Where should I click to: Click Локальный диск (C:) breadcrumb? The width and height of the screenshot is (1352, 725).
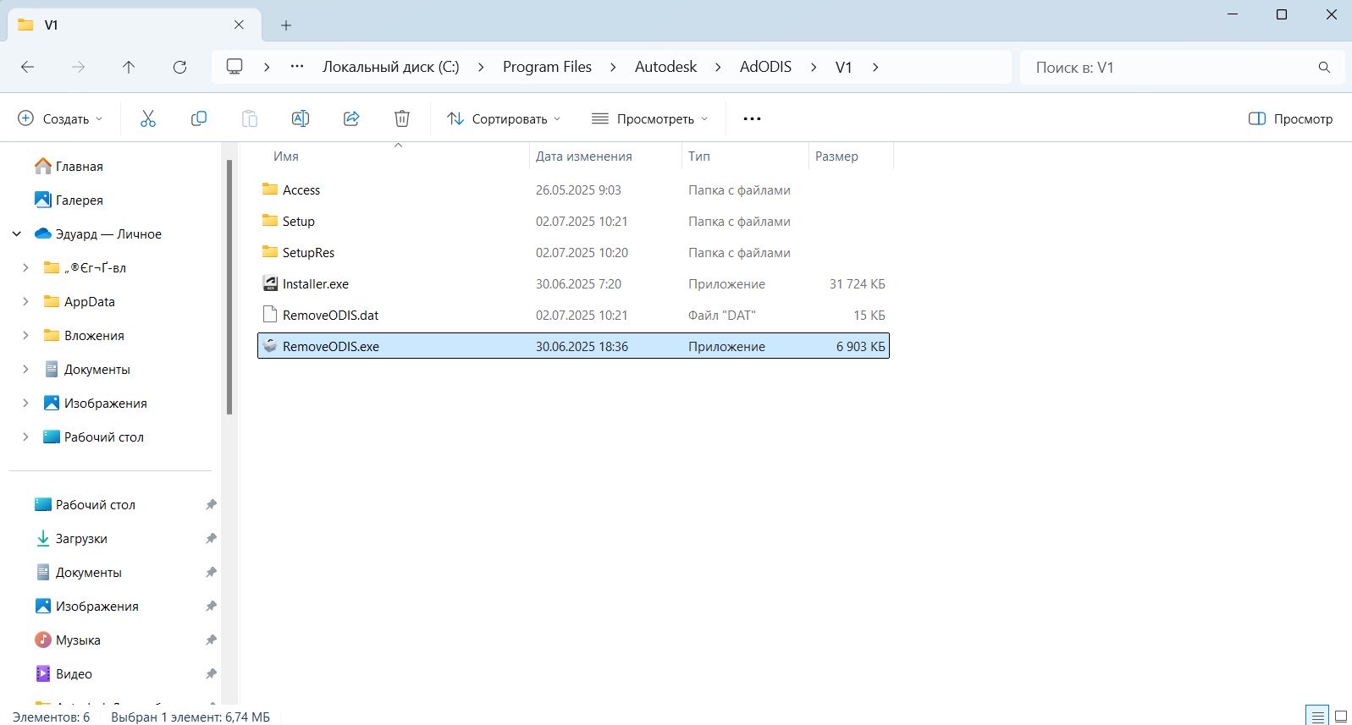[390, 67]
